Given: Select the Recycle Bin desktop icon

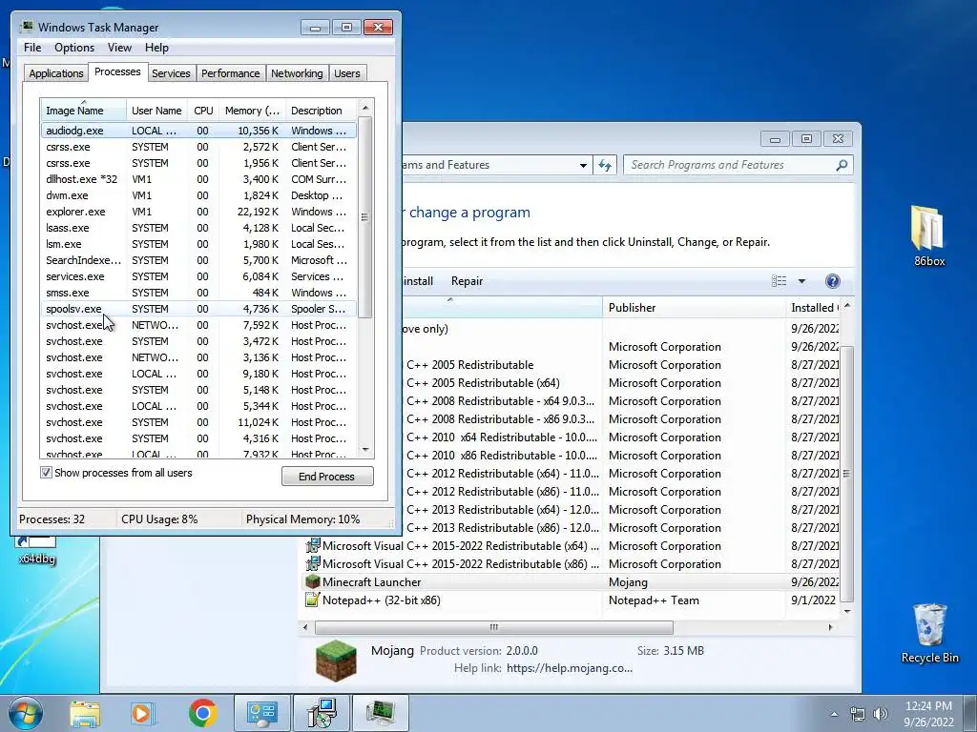Looking at the screenshot, I should click(929, 633).
